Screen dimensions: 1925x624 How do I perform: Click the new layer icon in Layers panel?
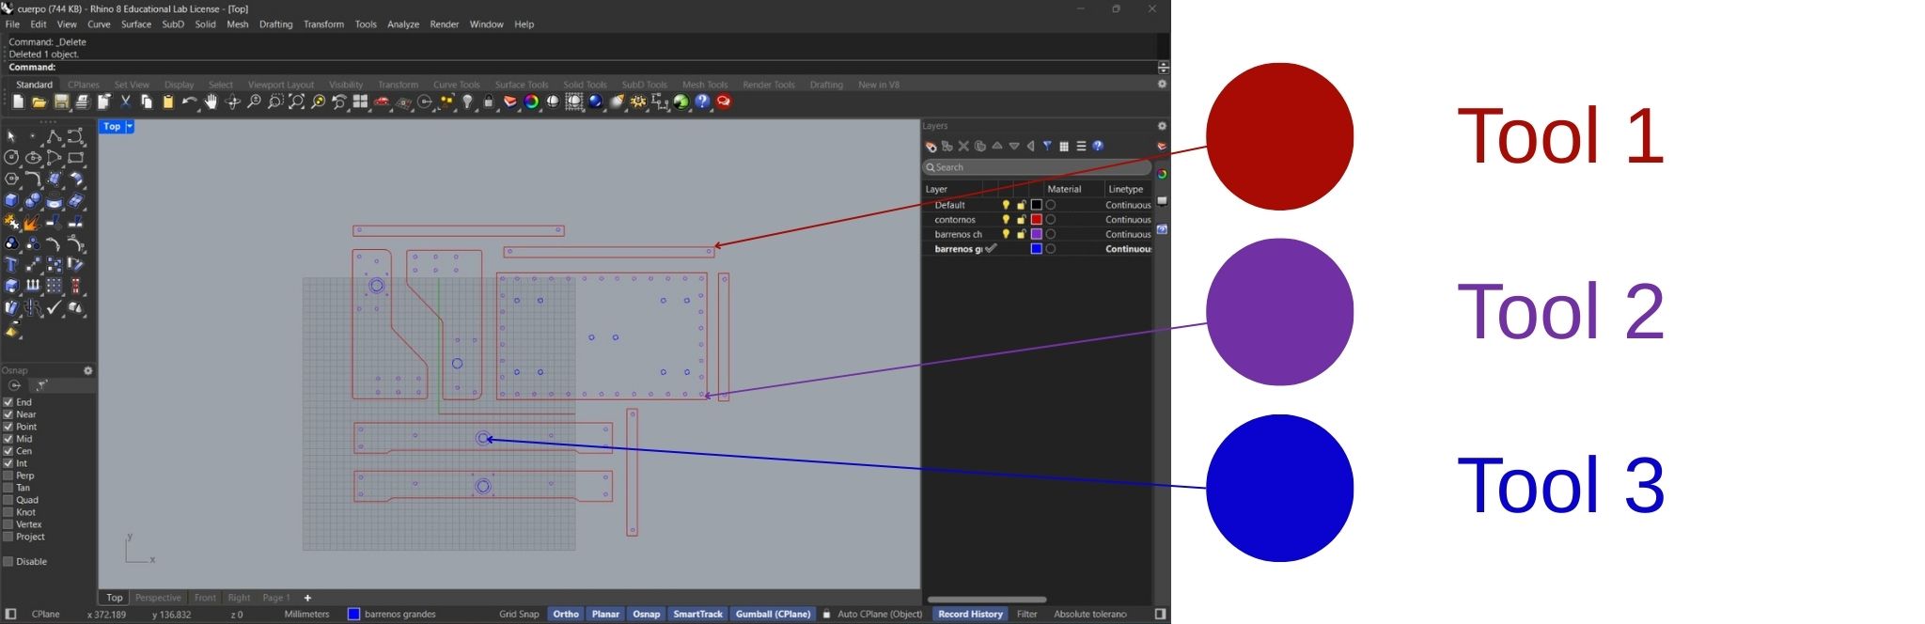[931, 147]
